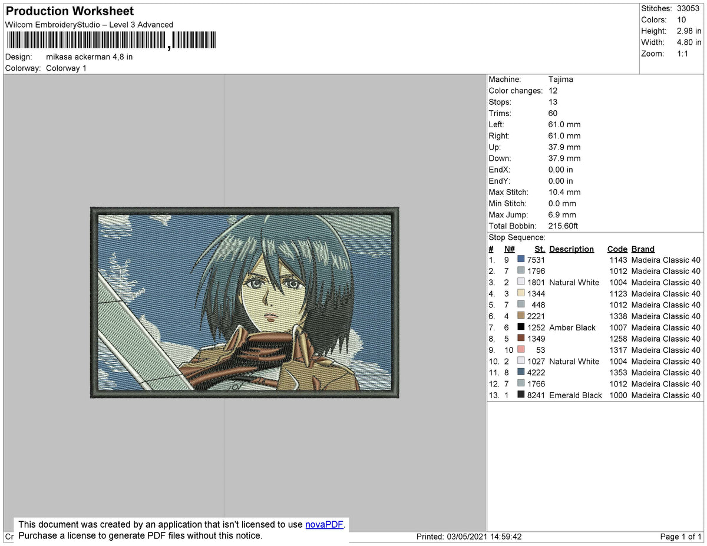Click the tan swatch for thread 2221
707x546 pixels.
click(x=521, y=316)
